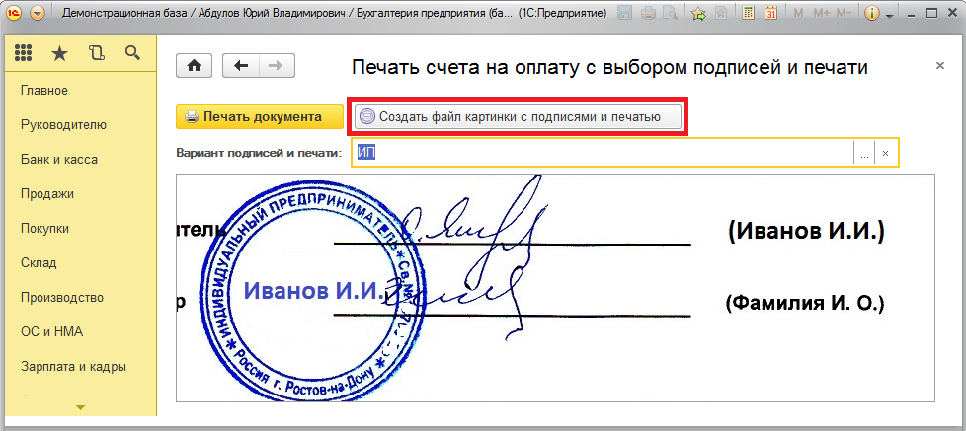This screenshot has width=966, height=431.
Task: Open the calculator from title bar
Action: tap(750, 14)
